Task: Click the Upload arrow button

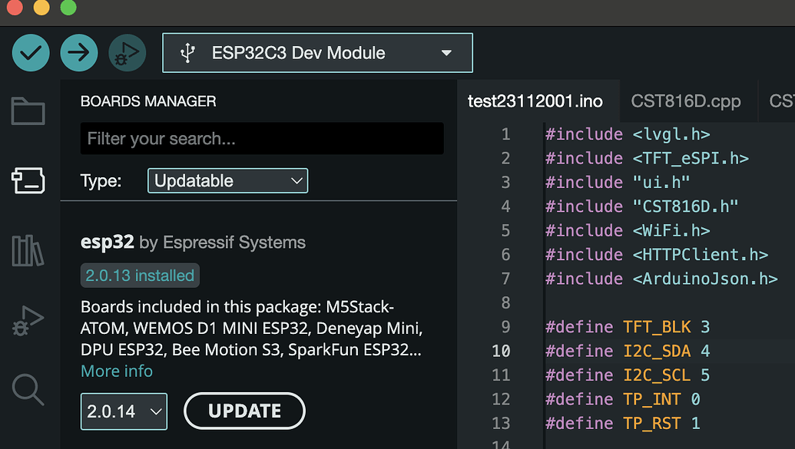Action: (79, 53)
